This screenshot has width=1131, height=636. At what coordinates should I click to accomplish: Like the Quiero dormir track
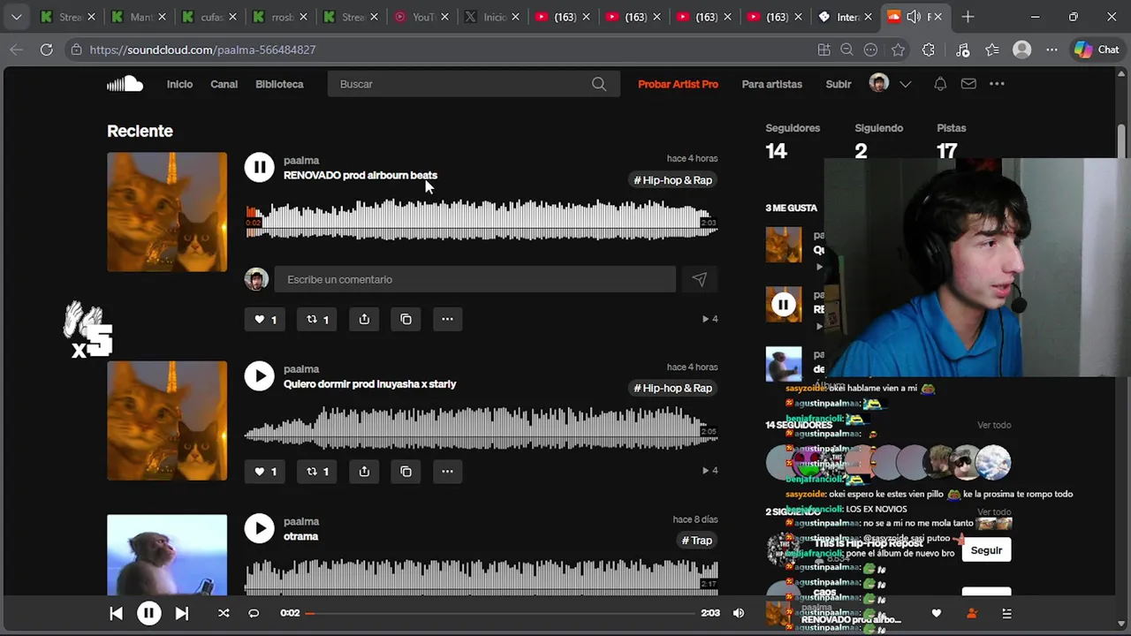point(266,471)
